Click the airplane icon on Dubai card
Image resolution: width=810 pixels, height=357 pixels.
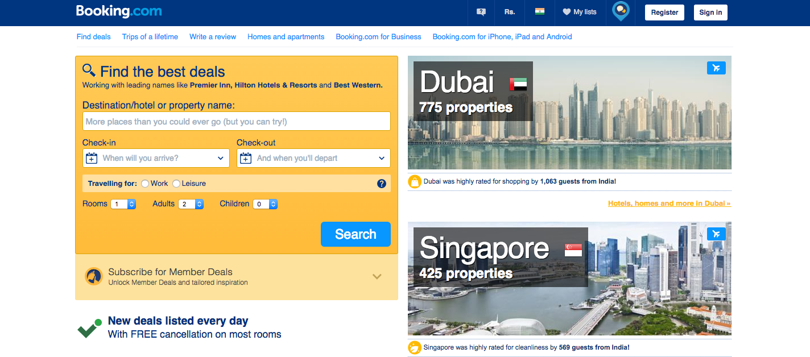717,68
